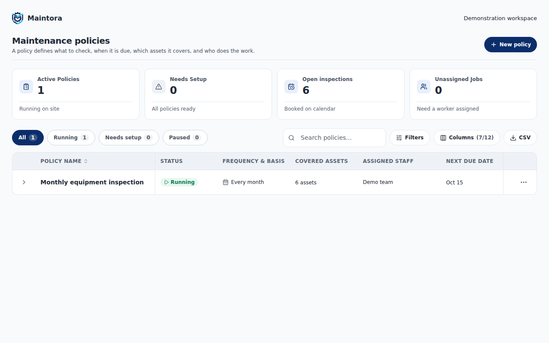The height and width of the screenshot is (343, 549).
Task: Click the Every month frequency text
Action: [247, 182]
